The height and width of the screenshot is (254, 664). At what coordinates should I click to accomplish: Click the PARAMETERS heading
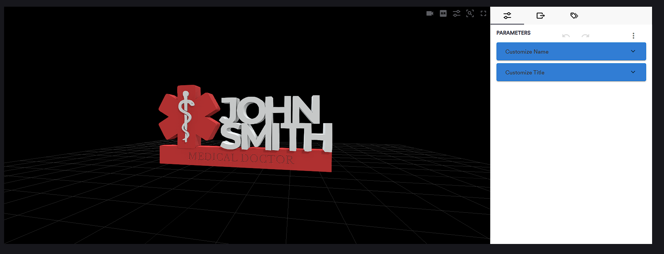pyautogui.click(x=513, y=33)
